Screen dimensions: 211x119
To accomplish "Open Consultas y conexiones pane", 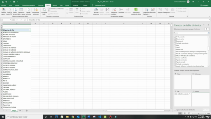I will coord(56,9).
